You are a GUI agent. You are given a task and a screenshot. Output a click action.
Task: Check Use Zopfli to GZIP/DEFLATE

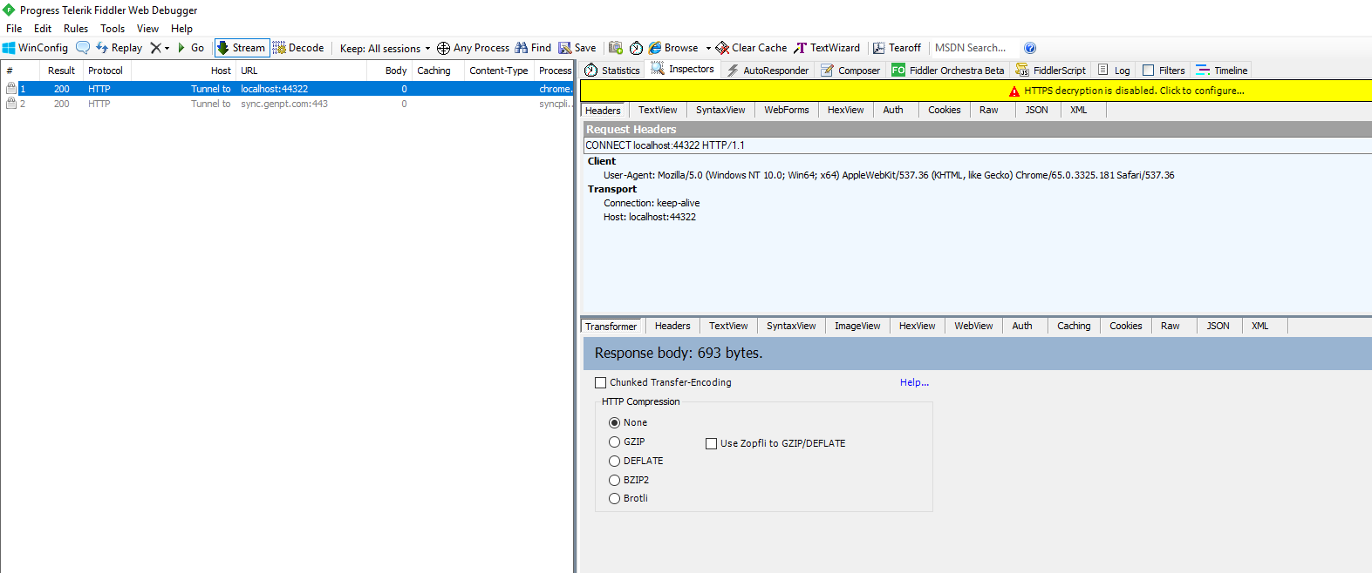coord(711,443)
